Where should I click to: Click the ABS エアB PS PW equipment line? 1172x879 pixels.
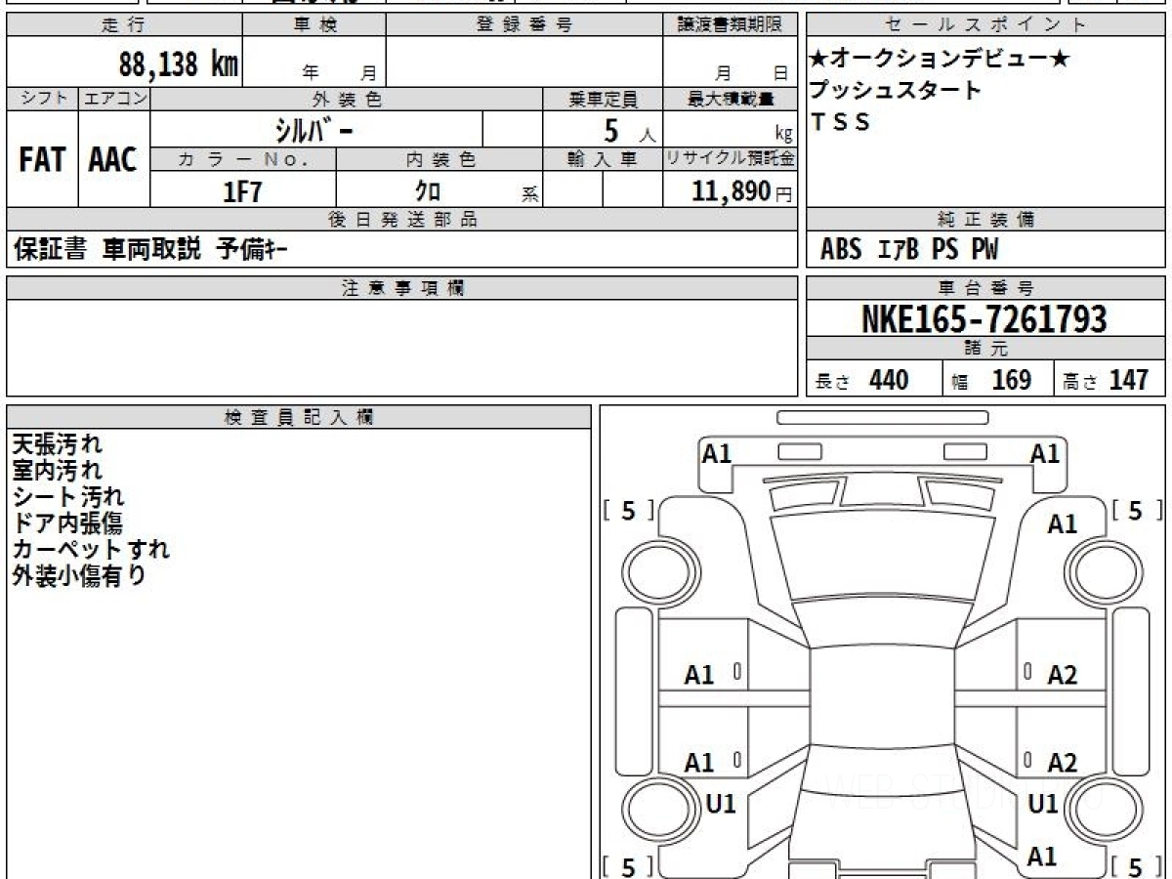[909, 250]
